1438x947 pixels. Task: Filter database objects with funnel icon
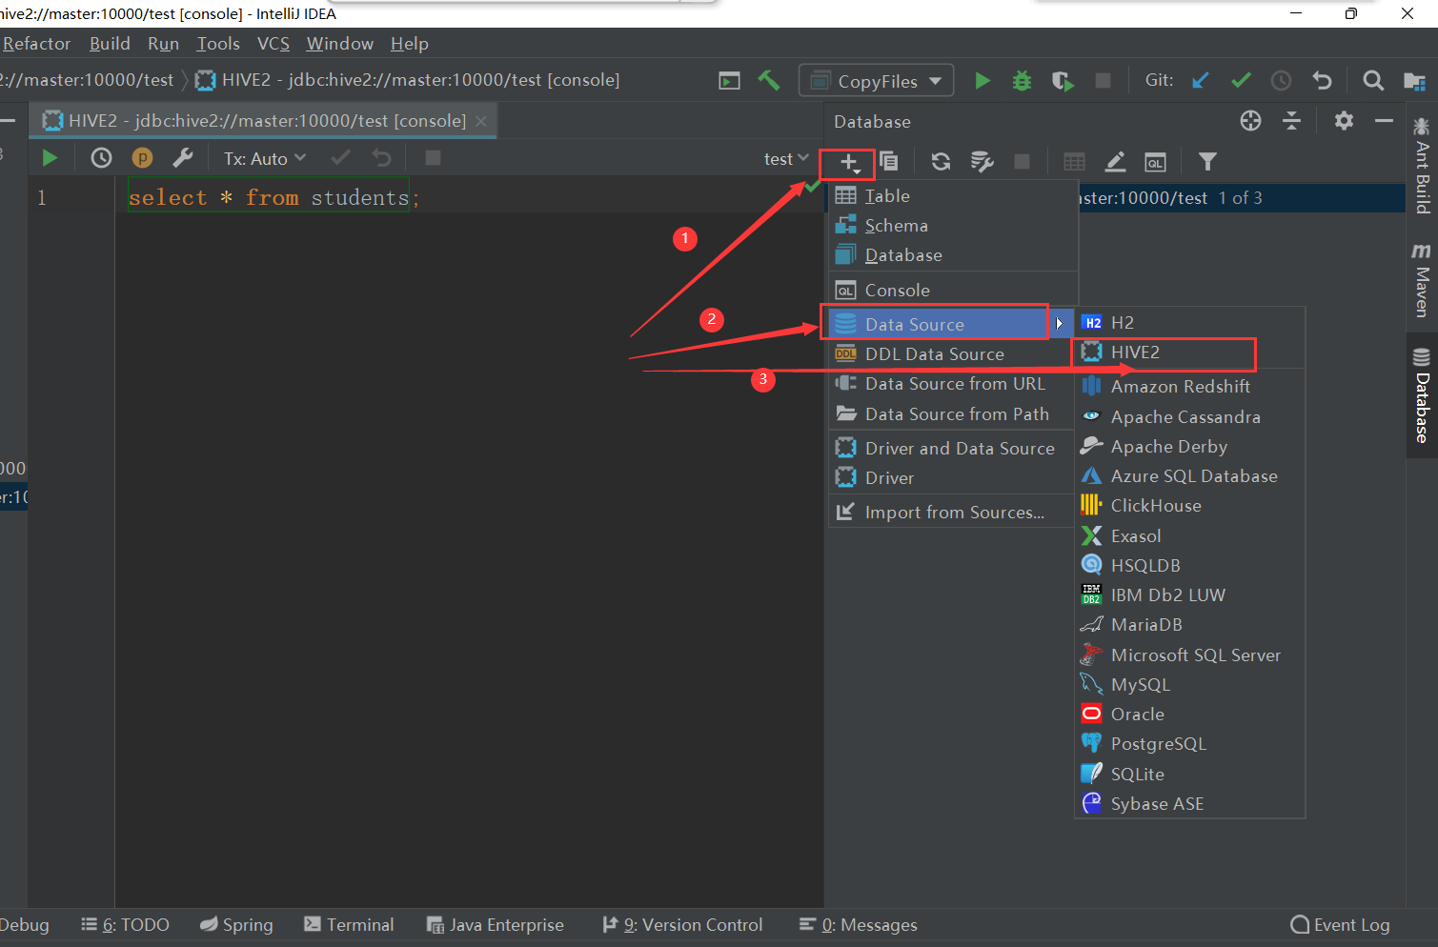tap(1207, 161)
